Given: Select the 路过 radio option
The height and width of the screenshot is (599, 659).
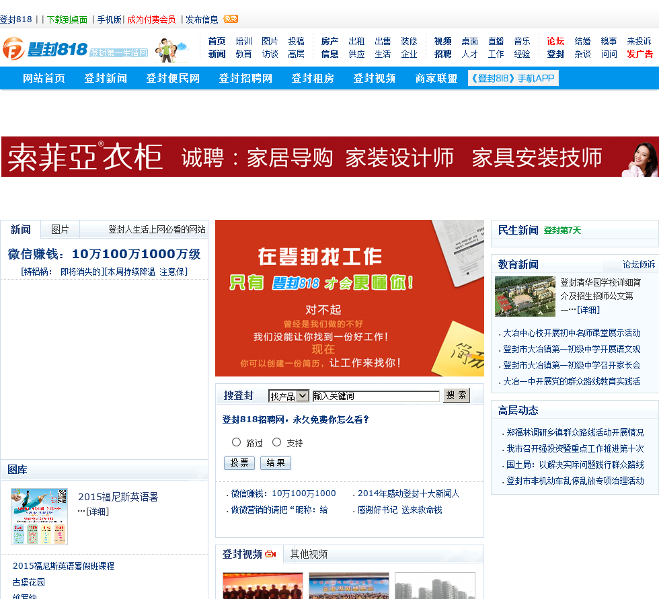Looking at the screenshot, I should pos(236,442).
